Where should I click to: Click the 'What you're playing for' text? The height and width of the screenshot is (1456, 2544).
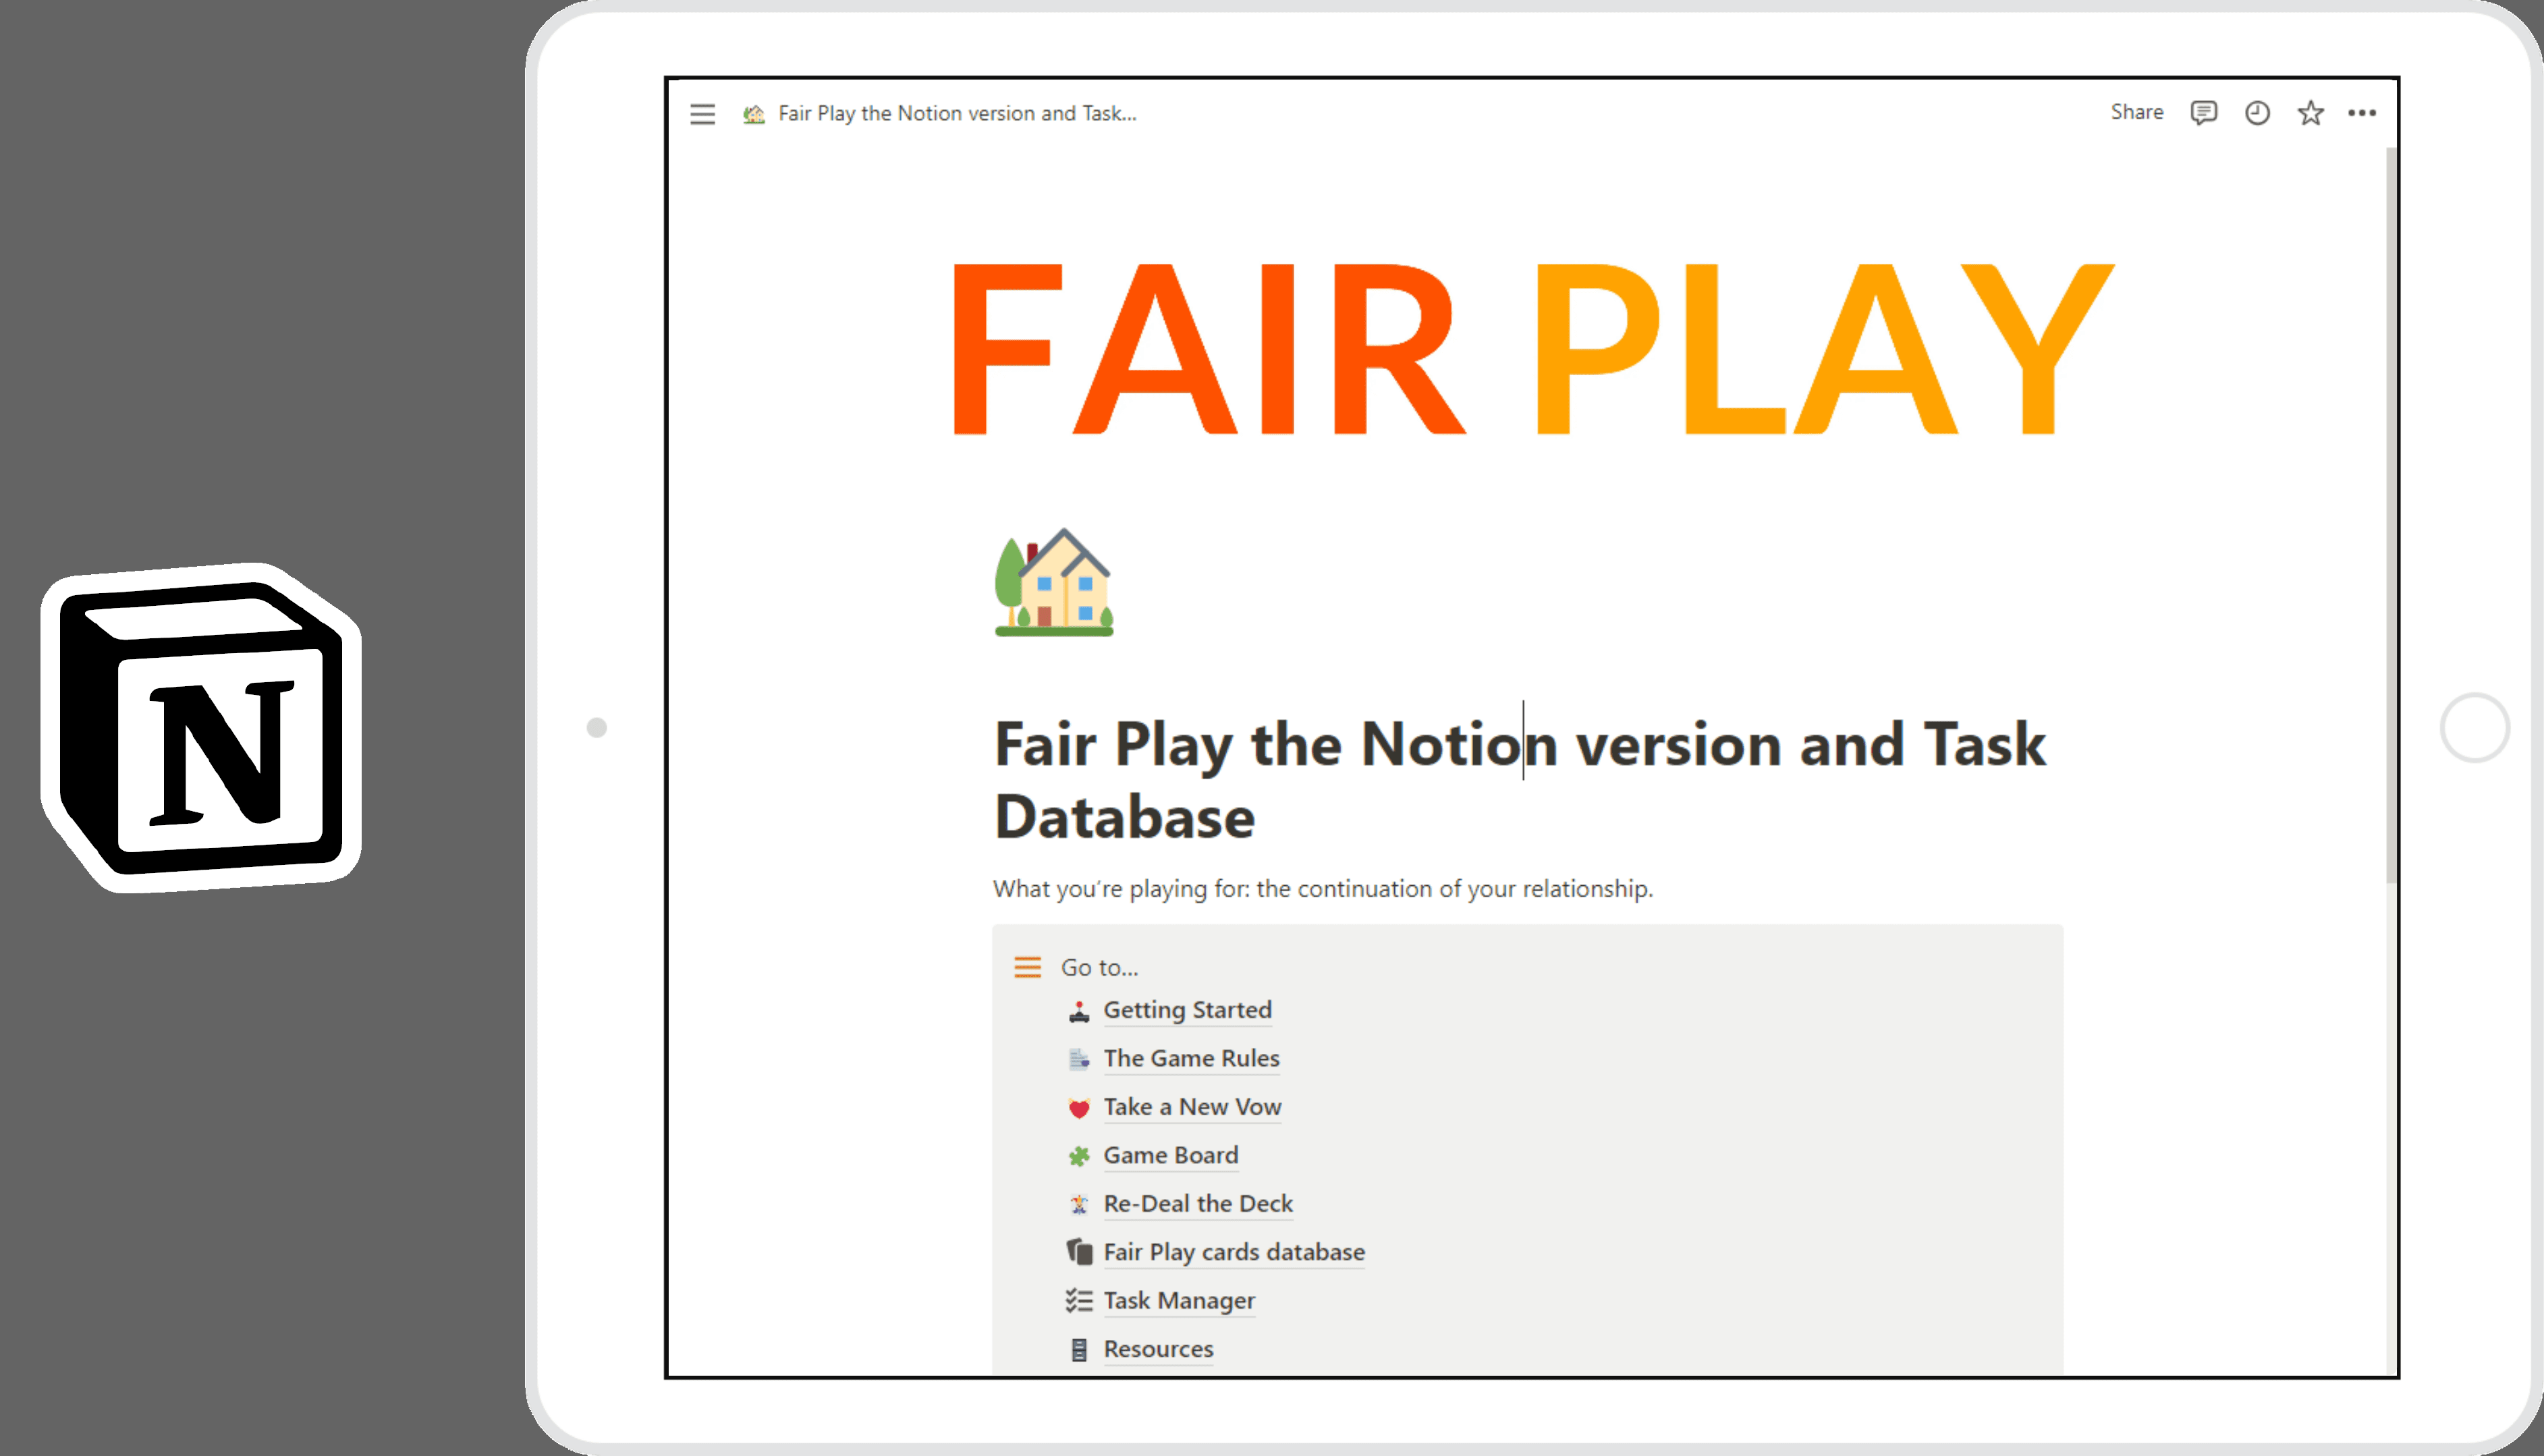1323,888
